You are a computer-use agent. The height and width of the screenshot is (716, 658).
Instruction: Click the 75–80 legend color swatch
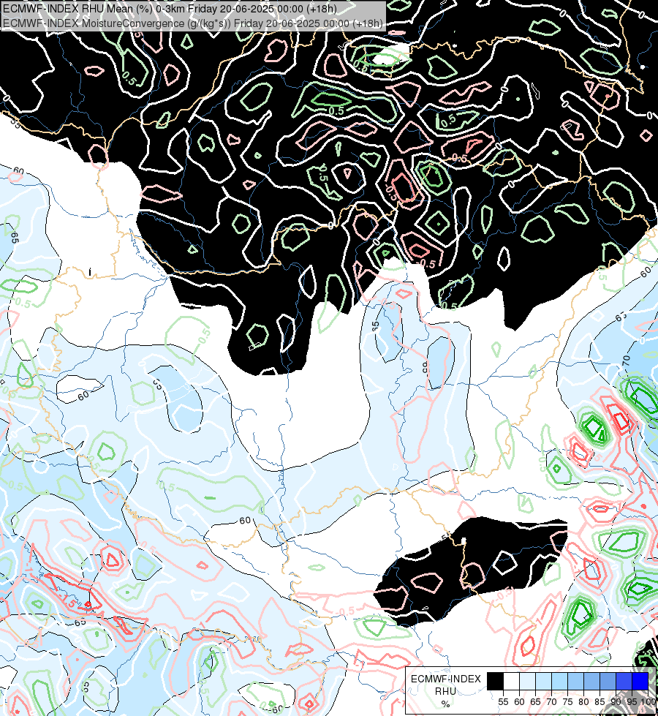576,681
